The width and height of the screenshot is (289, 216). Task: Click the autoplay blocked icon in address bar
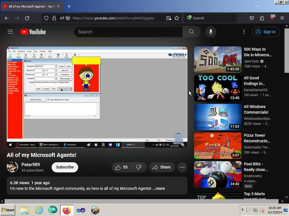point(68,18)
